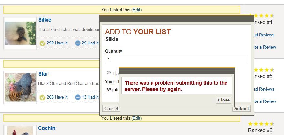Click the Edit link above the Silkie listing
The image size is (284, 135).
pos(136,10)
